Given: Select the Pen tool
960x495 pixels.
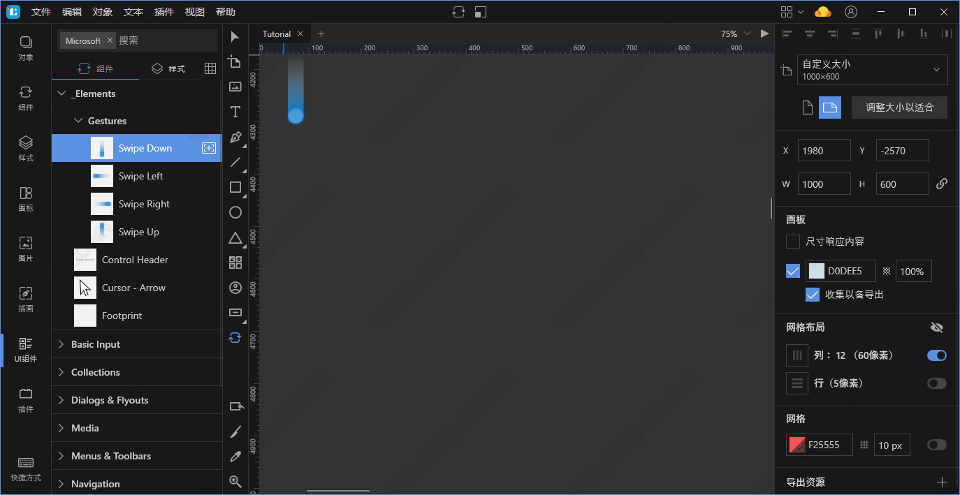Looking at the screenshot, I should (235, 137).
